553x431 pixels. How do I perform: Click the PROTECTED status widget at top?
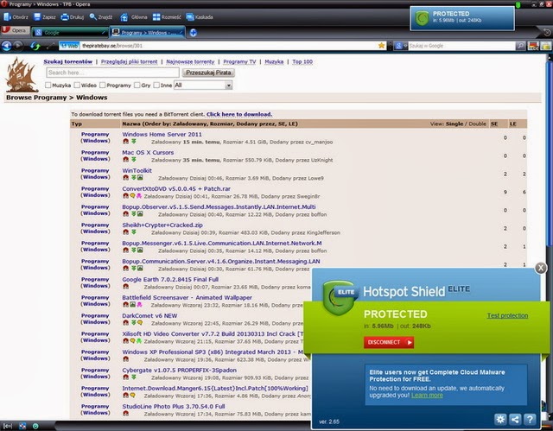click(x=462, y=18)
